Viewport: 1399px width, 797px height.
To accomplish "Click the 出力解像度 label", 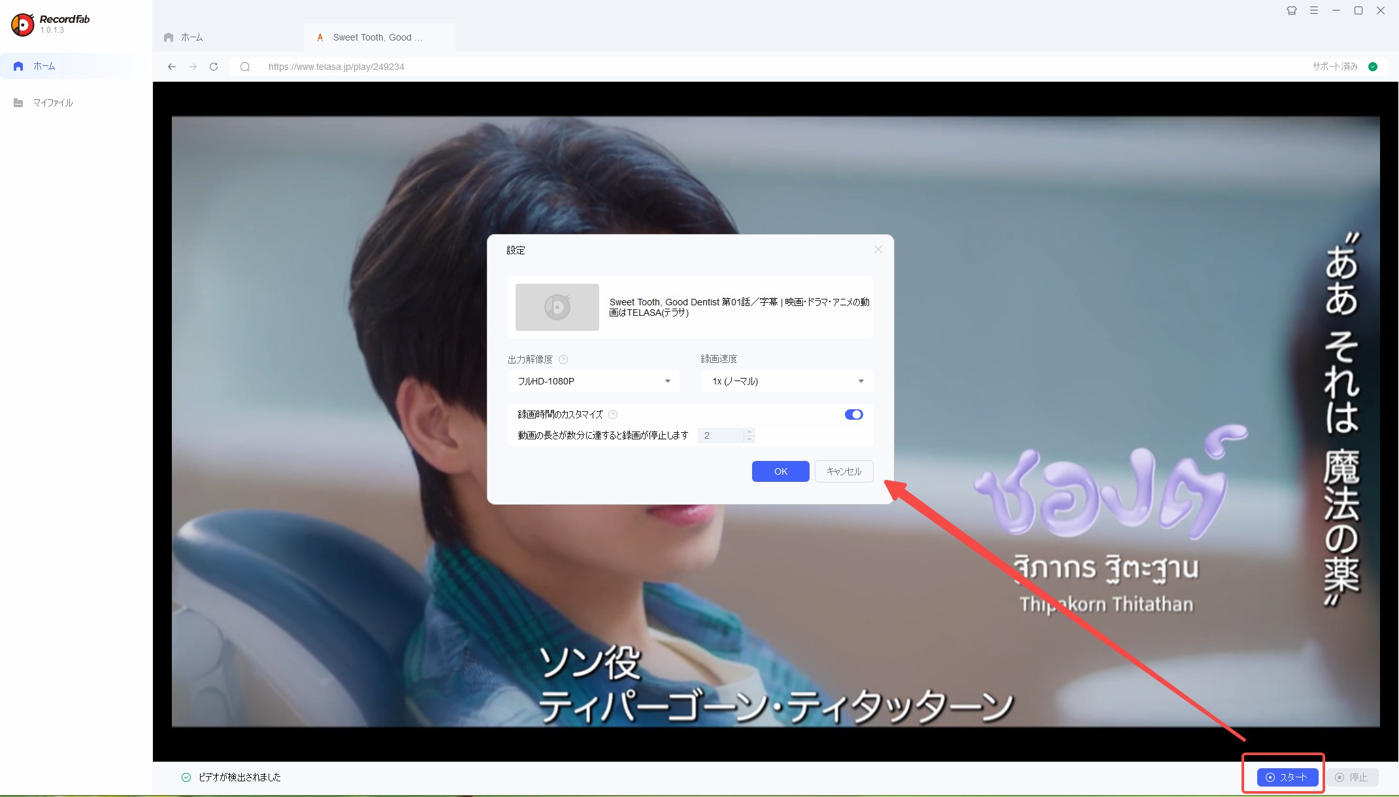I will click(x=530, y=360).
